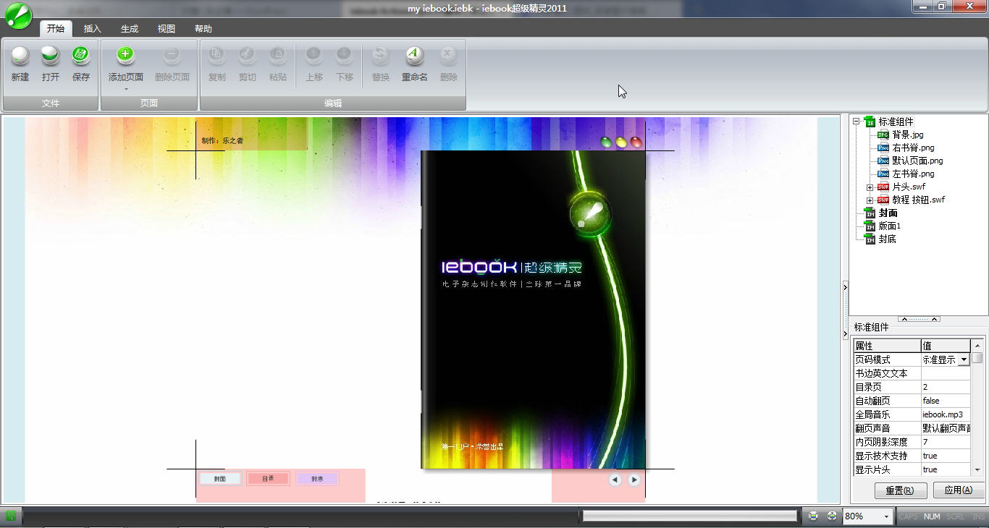Select 默认页面.png in the tree
This screenshot has width=989, height=528.
click(x=917, y=161)
